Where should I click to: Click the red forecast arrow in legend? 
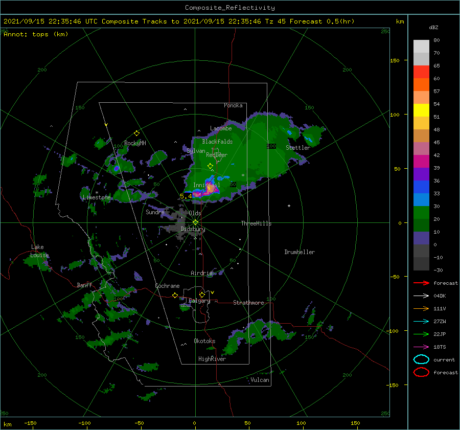coord(421,283)
